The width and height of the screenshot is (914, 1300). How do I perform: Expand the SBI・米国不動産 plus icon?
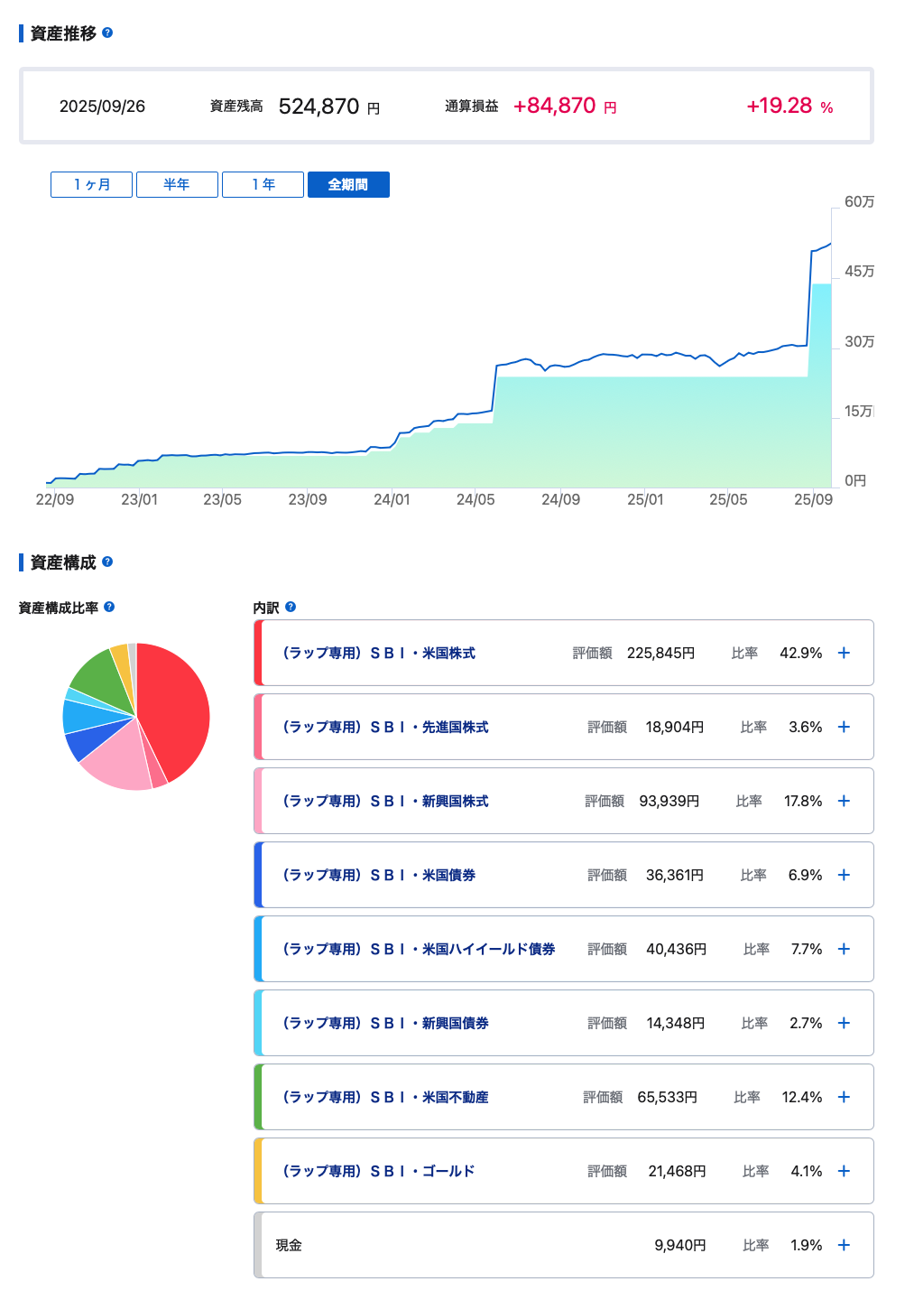844,1097
